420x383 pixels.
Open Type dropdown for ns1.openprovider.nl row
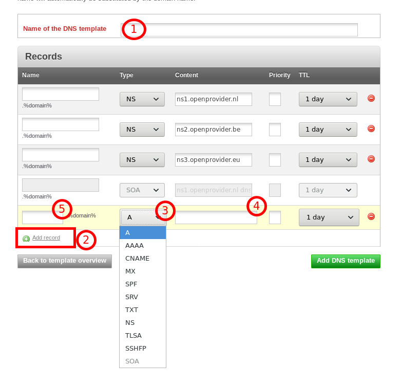coord(142,99)
